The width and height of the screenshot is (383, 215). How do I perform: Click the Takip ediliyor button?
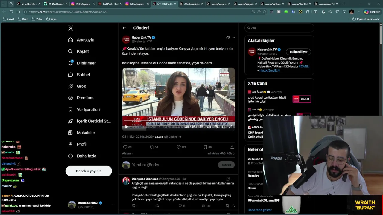click(298, 52)
